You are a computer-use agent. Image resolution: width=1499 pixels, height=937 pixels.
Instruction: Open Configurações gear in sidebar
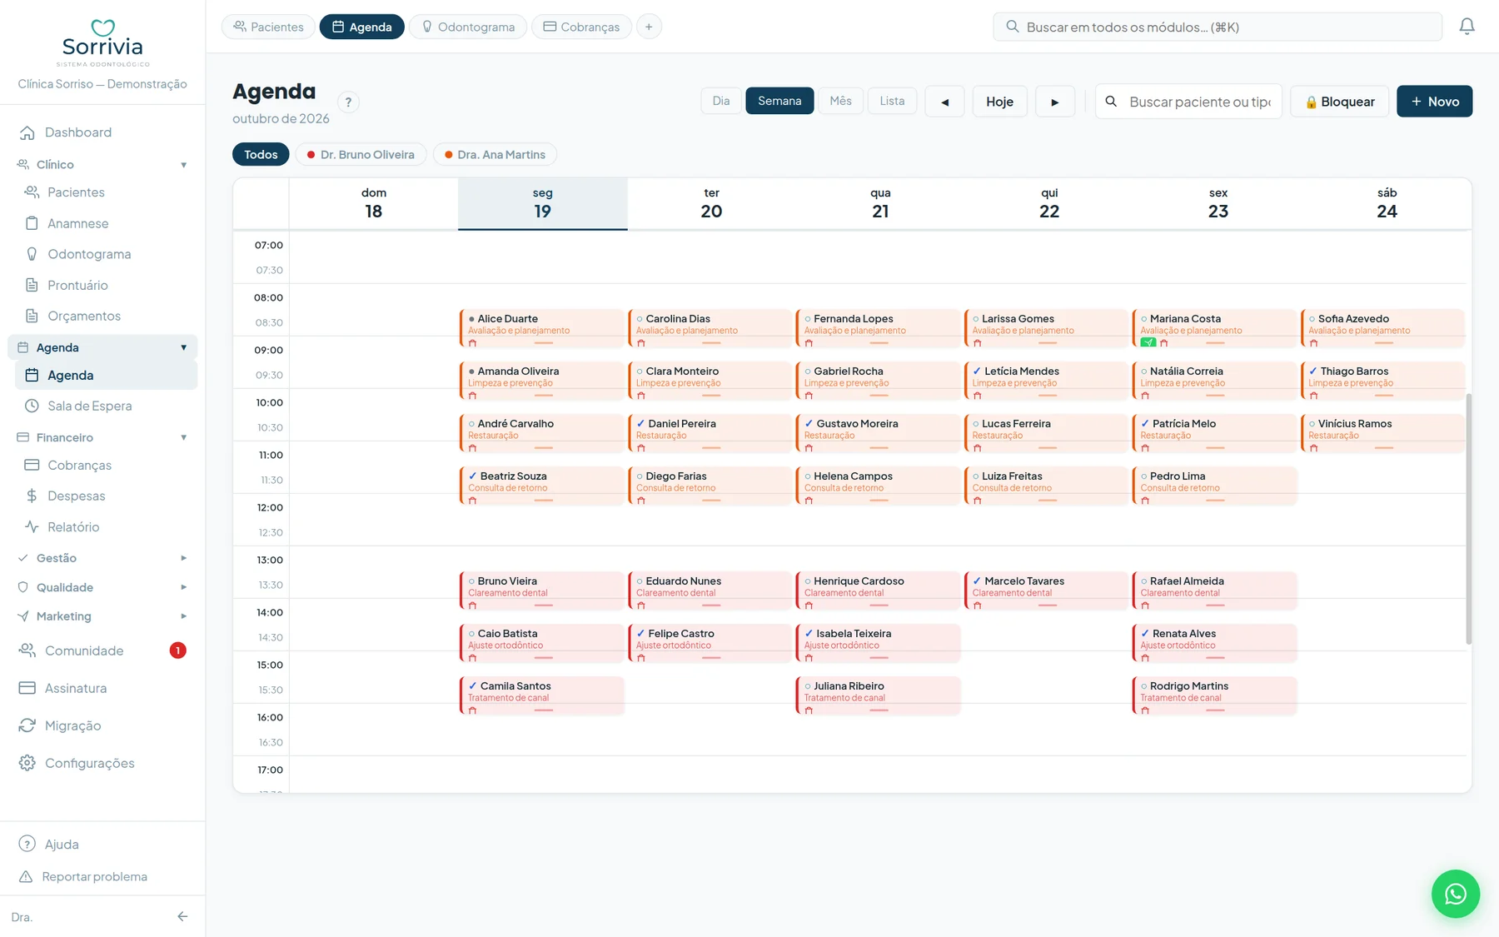[x=102, y=763]
